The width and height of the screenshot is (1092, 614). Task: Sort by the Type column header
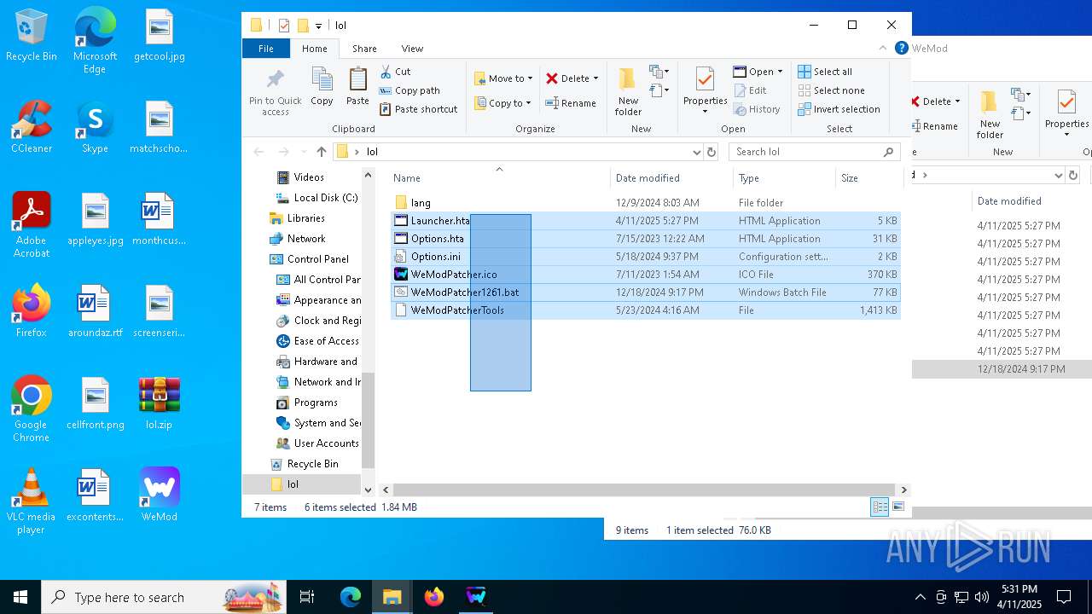[x=784, y=178]
